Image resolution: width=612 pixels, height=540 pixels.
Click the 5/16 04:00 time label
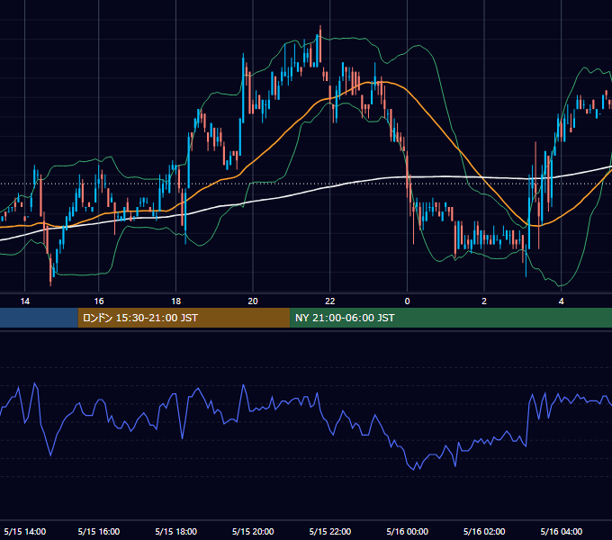tap(562, 531)
